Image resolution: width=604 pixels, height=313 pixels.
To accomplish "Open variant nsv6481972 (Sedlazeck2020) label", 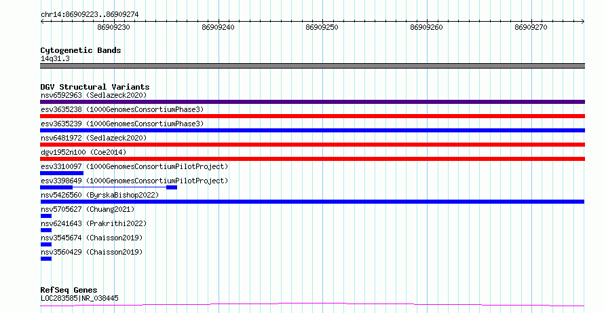I will [x=94, y=138].
